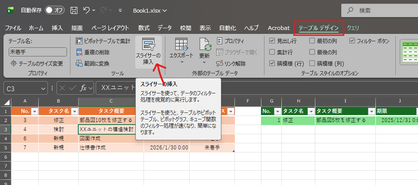
Task: Enable the Total Row (集計行) checkbox
Action: coord(272,52)
